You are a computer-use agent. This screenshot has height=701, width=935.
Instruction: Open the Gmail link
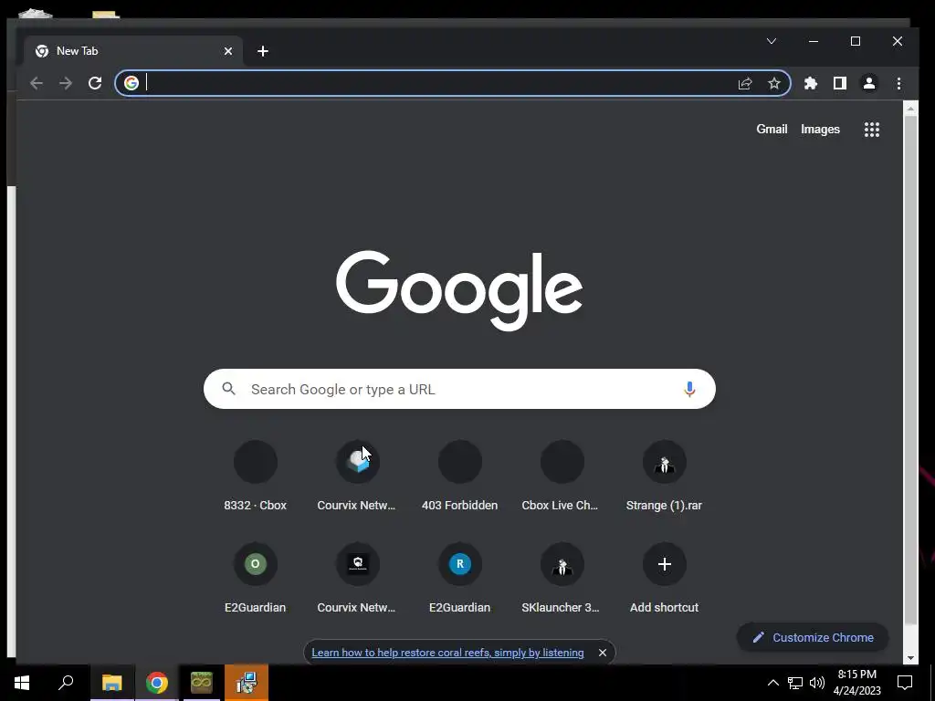772,130
